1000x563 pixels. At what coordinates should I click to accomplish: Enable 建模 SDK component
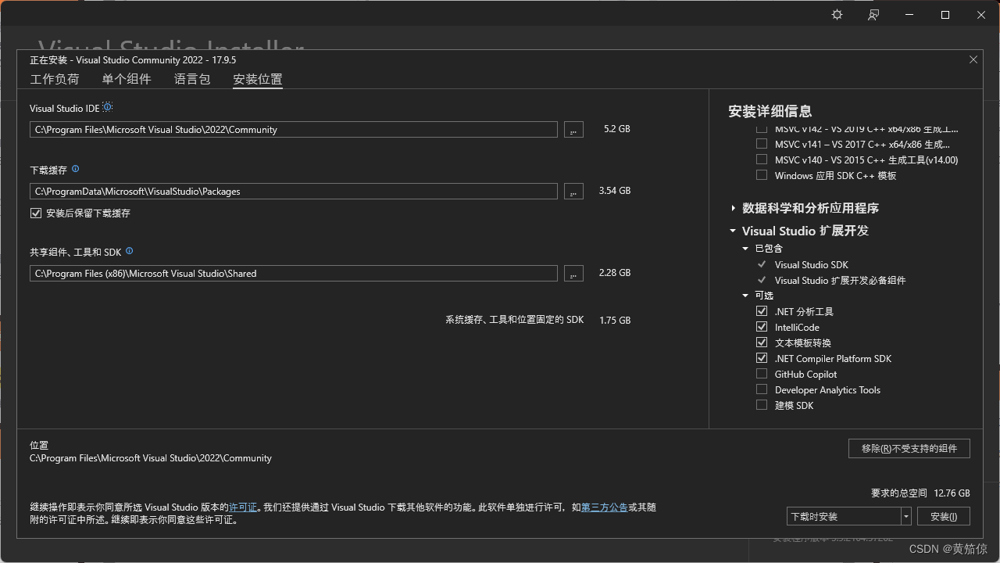[x=762, y=405]
